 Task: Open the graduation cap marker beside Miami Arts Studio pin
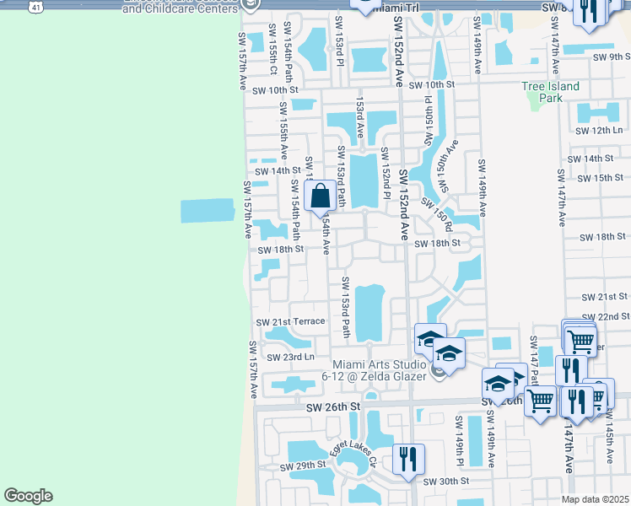[449, 356]
